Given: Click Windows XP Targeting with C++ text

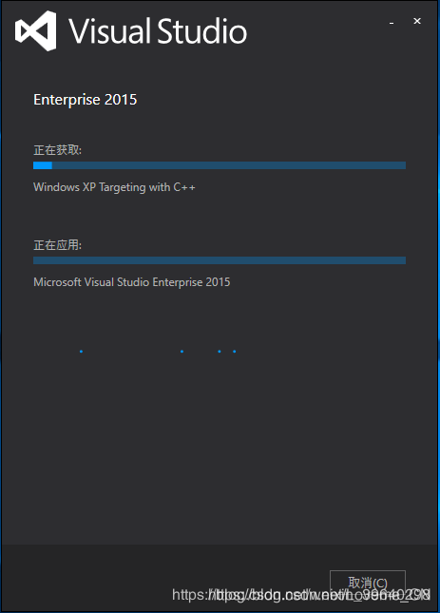Looking at the screenshot, I should (114, 187).
